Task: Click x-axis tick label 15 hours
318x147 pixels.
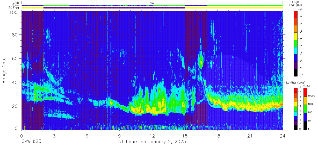Action: tap(185, 136)
